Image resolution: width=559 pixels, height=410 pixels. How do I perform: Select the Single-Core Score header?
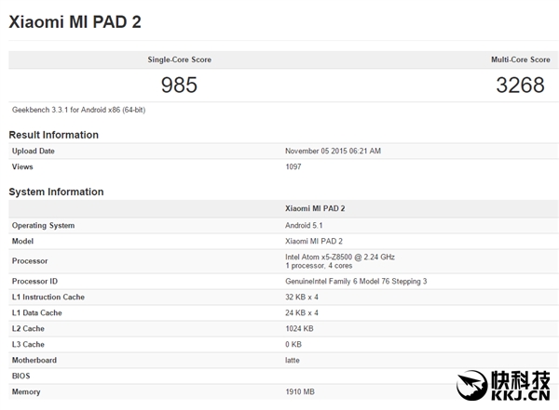(179, 60)
